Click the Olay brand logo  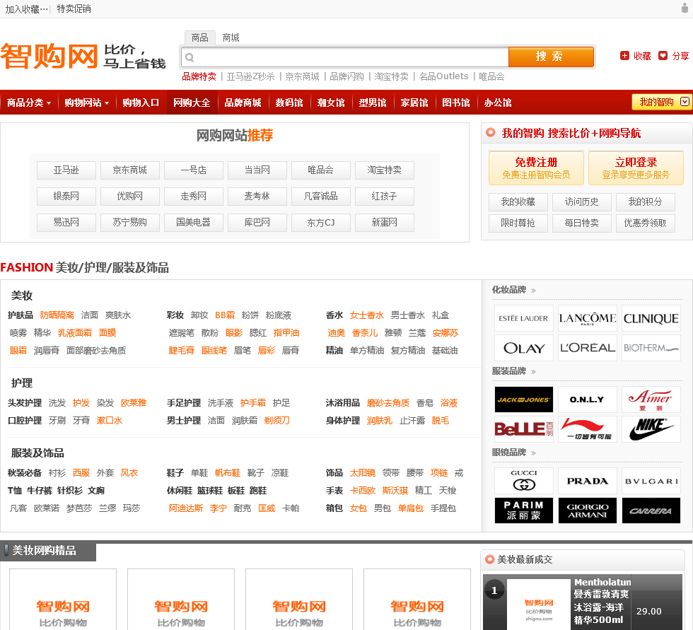(523, 348)
